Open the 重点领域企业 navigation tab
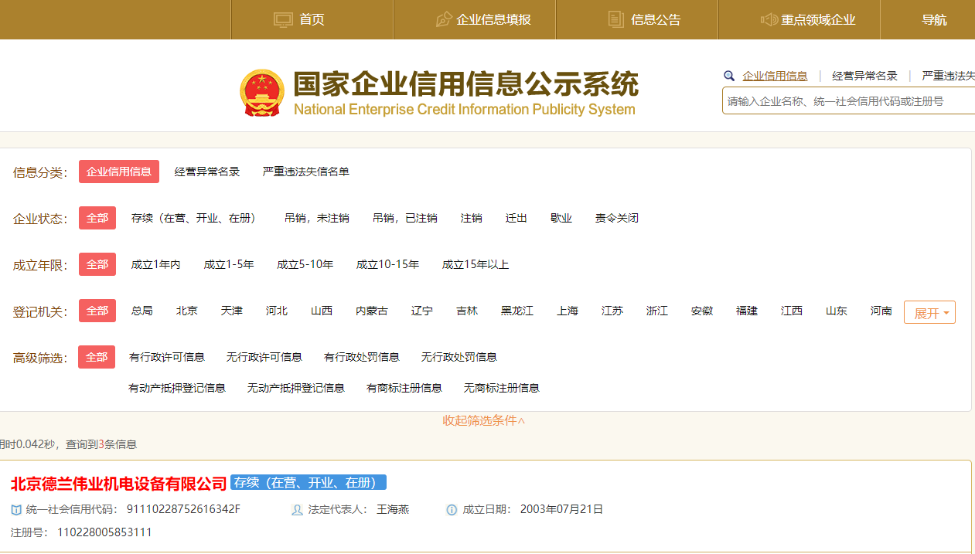The height and width of the screenshot is (554, 975). coord(799,19)
